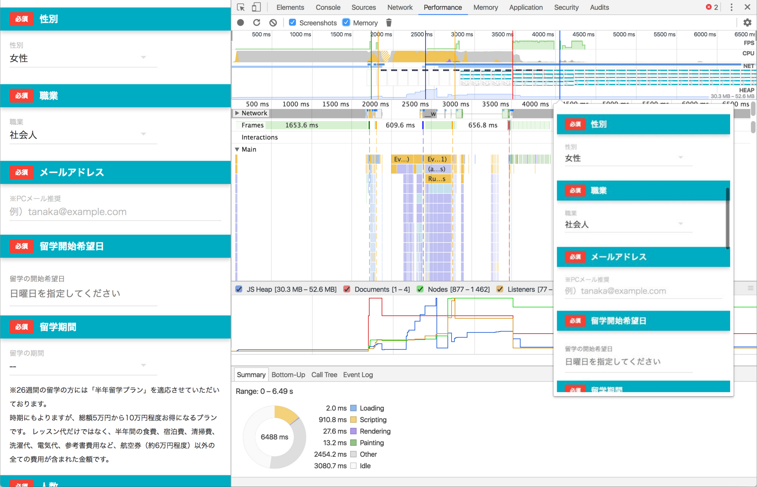Open DevTools more options menu
The image size is (757, 487).
[731, 7]
